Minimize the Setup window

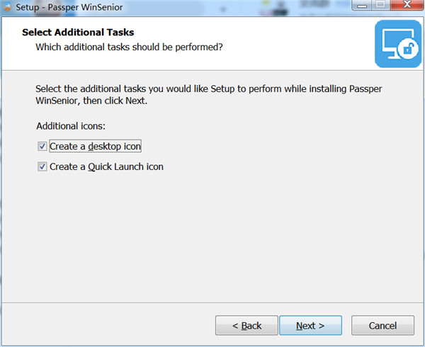tap(362, 5)
